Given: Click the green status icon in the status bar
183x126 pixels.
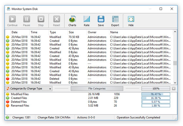Looking at the screenshot, I should (x=8, y=118).
